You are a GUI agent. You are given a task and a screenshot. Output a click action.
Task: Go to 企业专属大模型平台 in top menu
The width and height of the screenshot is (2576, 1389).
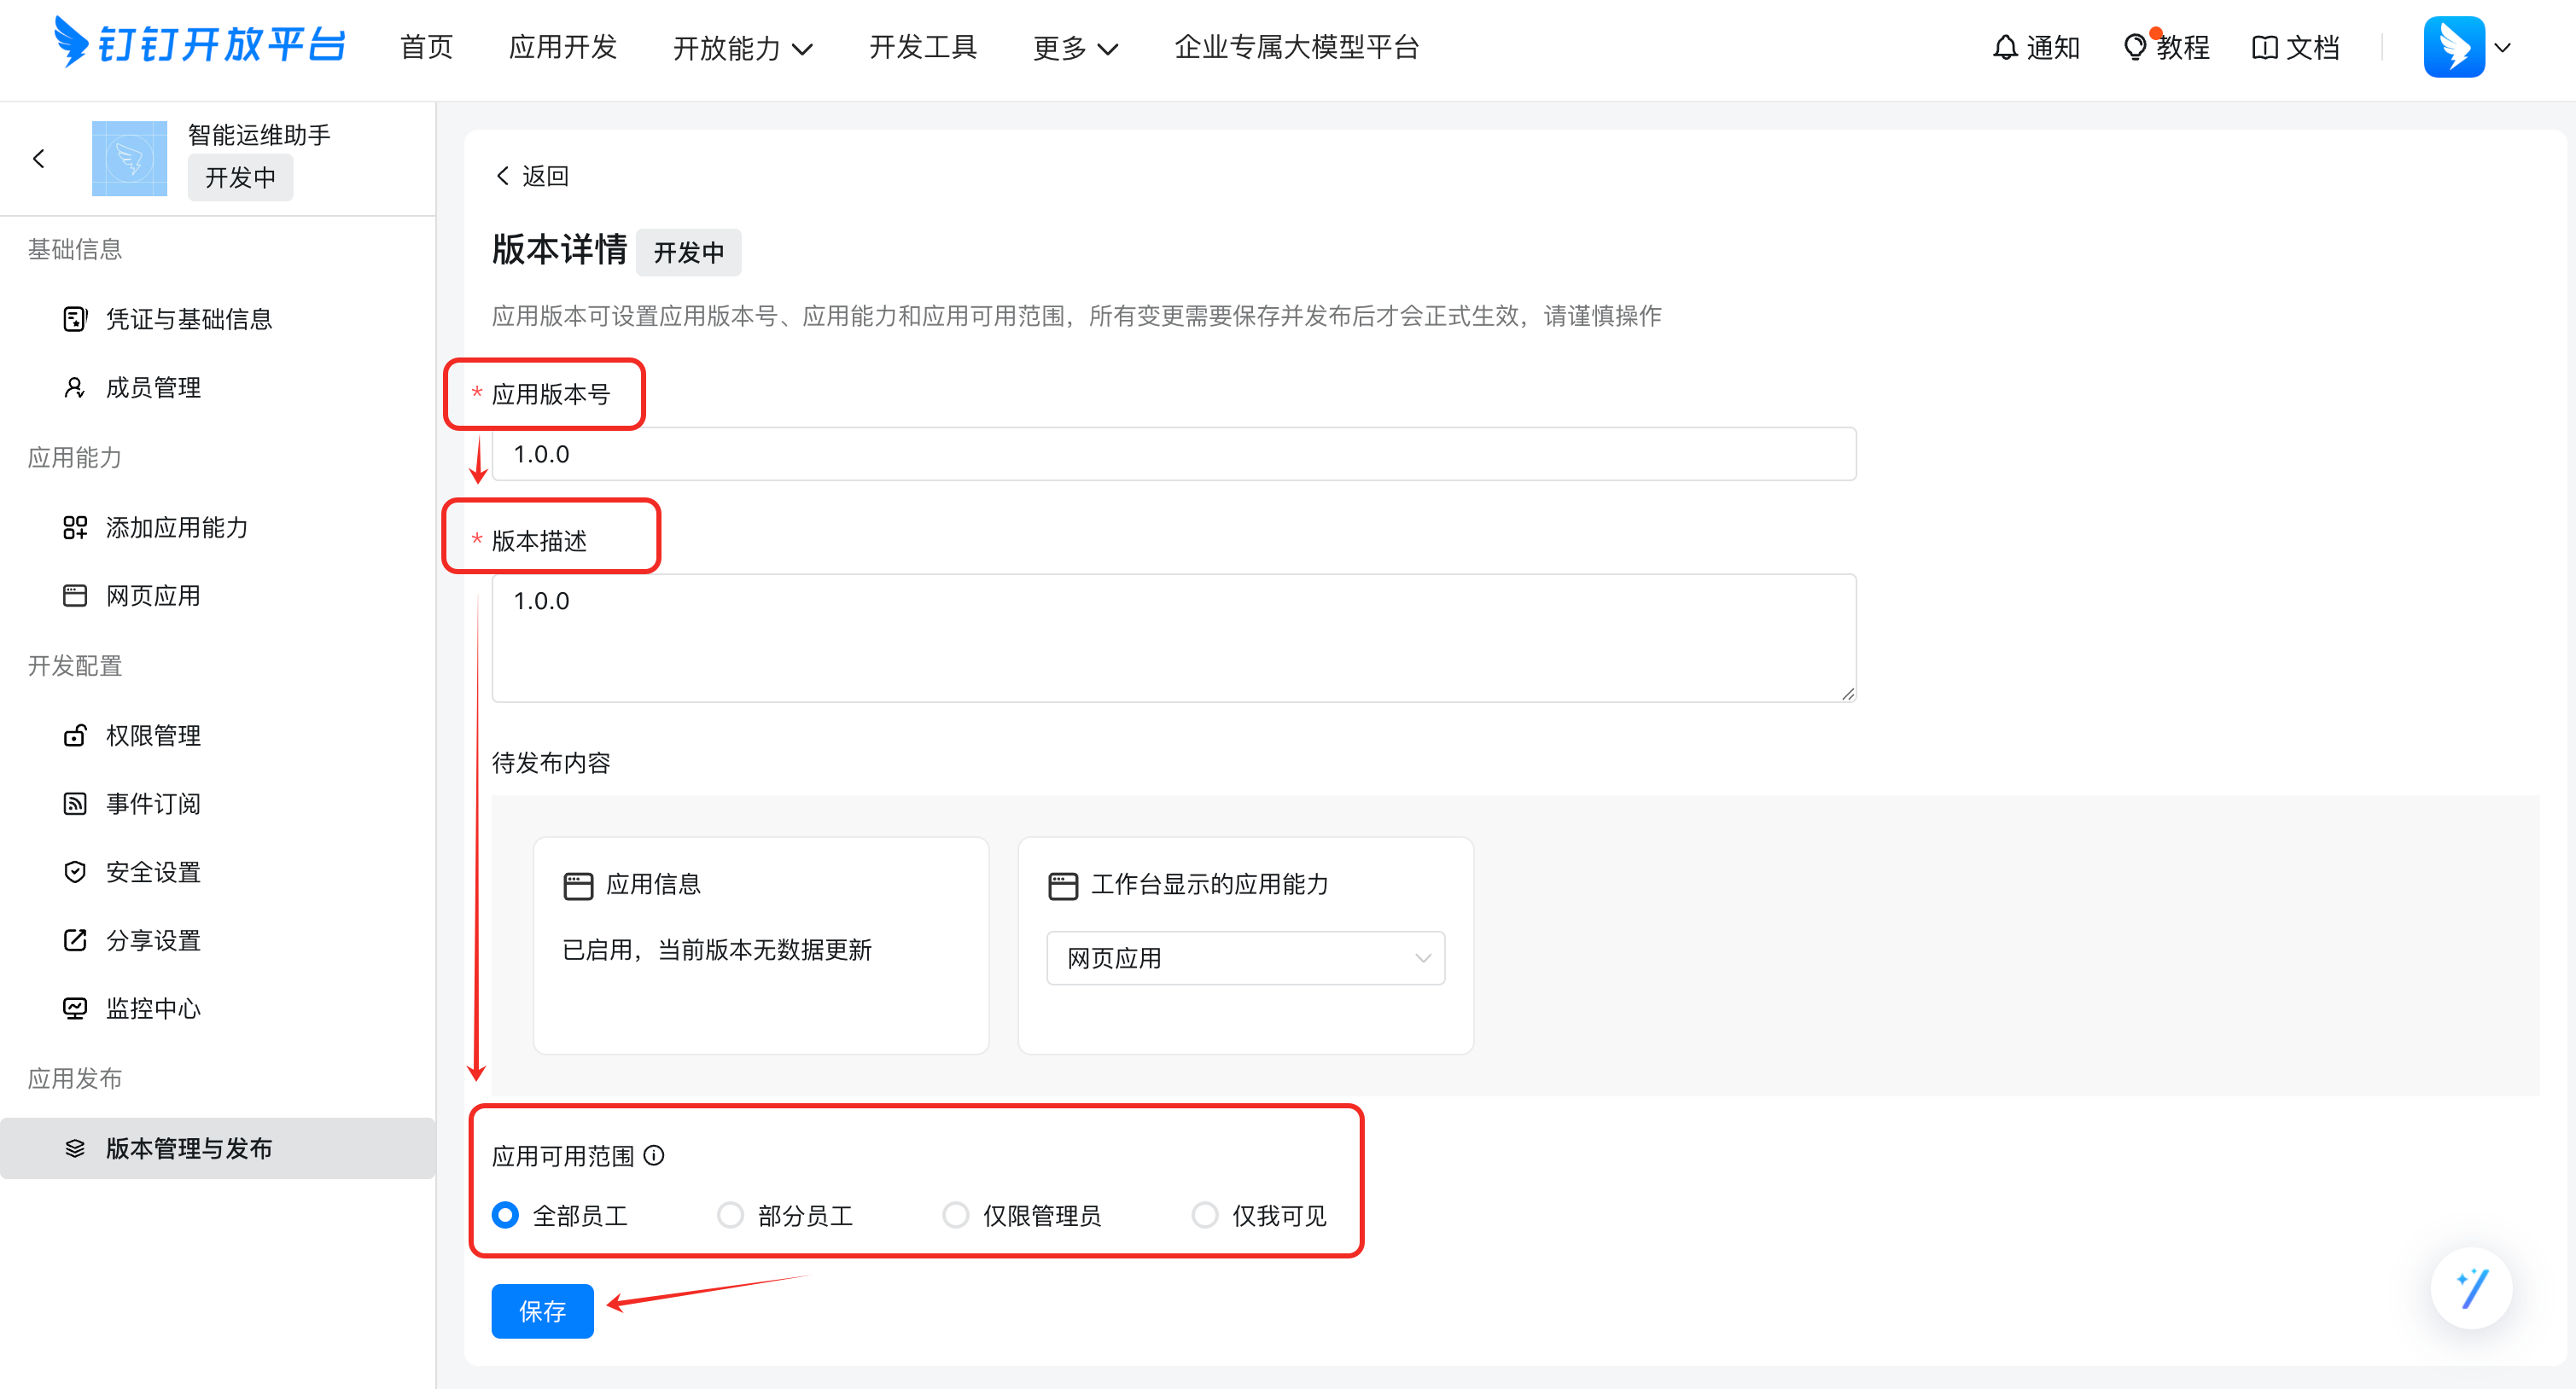coord(1296,47)
